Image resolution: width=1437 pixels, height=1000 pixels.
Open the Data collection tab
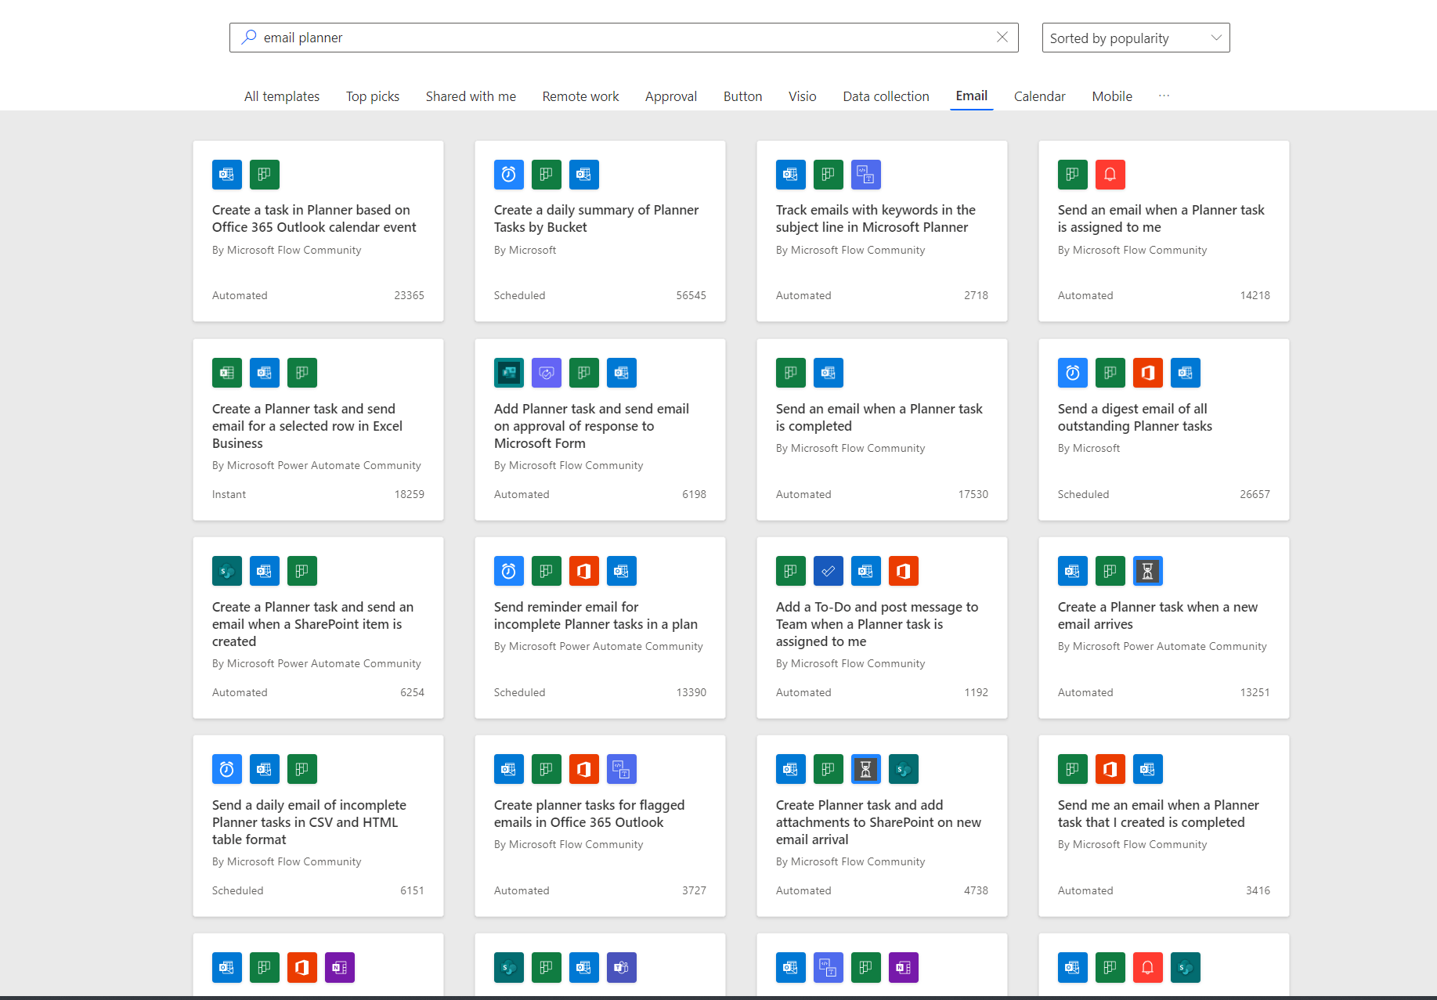[x=886, y=96]
